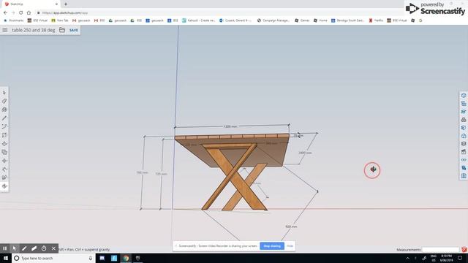Activate the Orbit tool
Viewport: 468px width, 263px height.
point(4,186)
